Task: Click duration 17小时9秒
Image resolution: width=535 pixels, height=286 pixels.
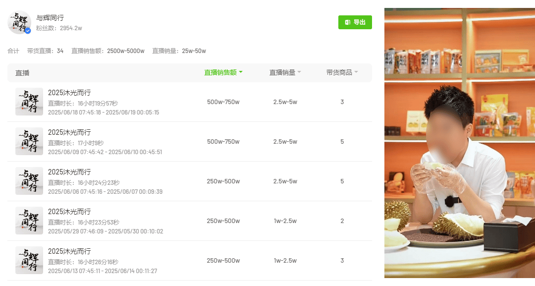Action: (x=76, y=143)
